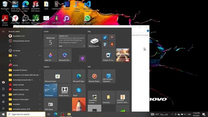This screenshot has height=117, width=208.
Task: Open File Explorer from the taskbar
Action: [69, 114]
